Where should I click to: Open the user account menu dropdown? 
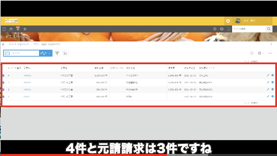(x=269, y=21)
